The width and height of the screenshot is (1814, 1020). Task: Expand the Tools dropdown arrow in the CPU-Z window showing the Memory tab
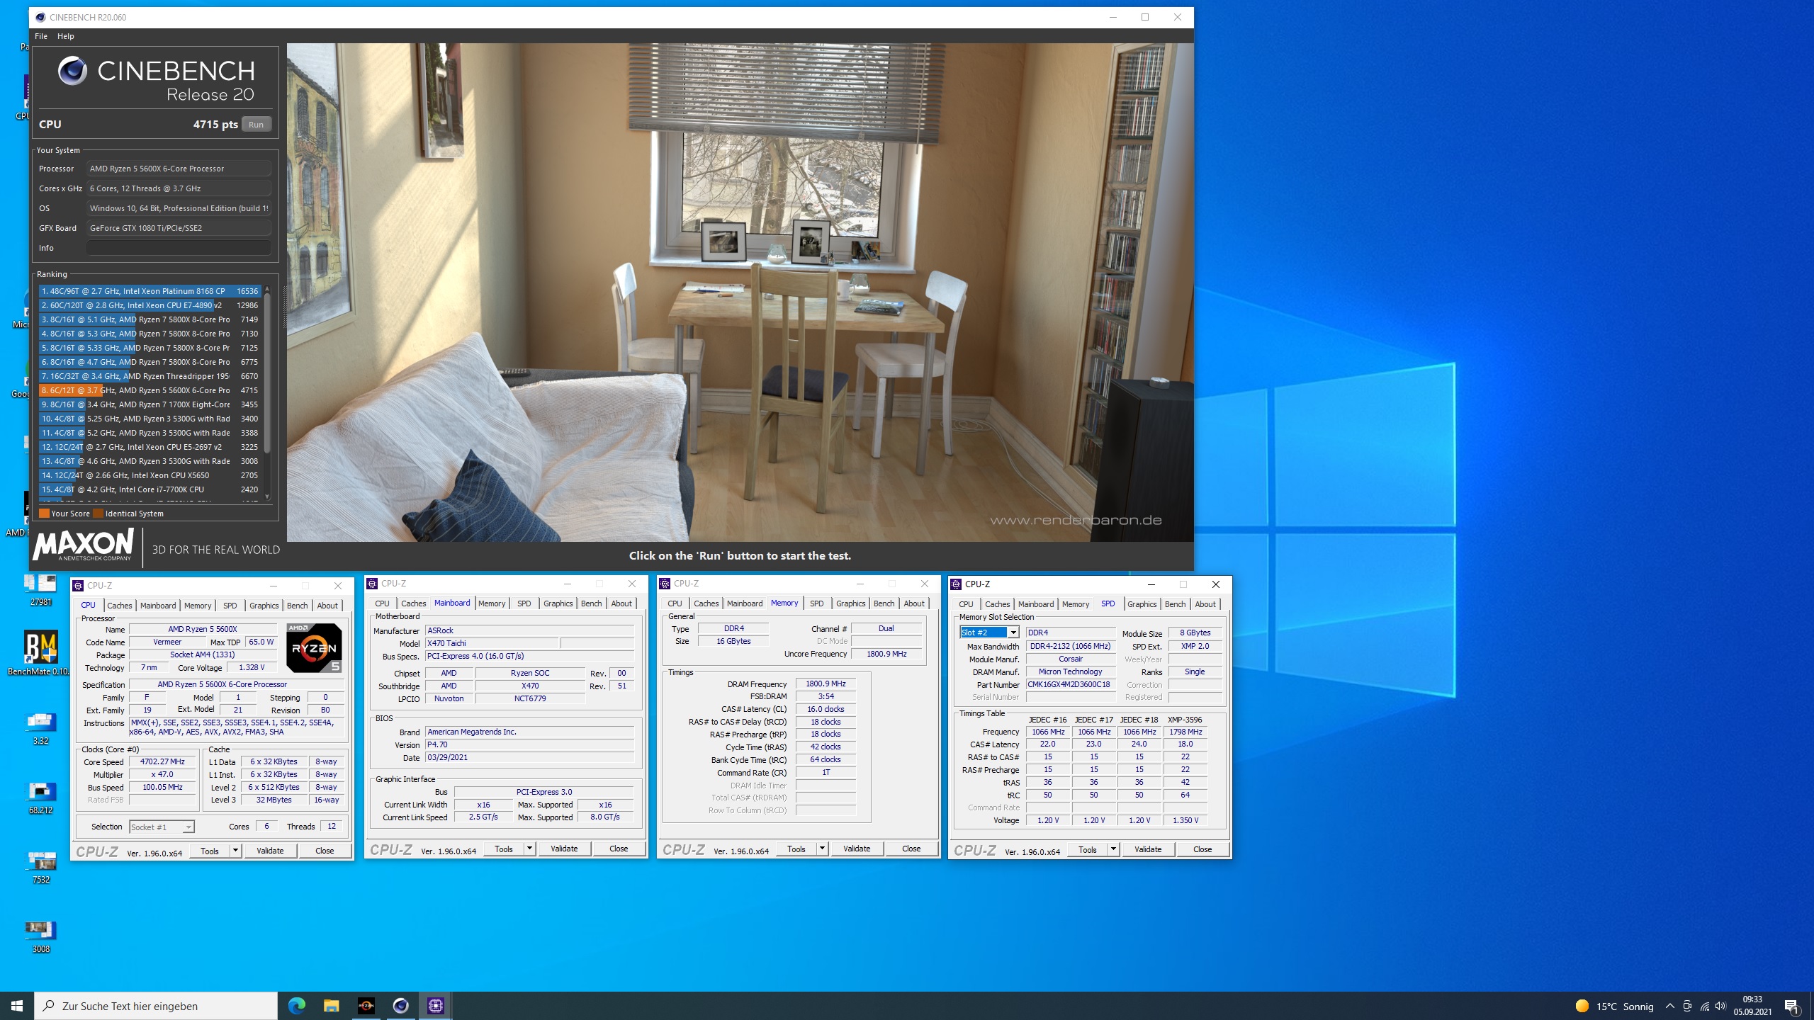(822, 849)
